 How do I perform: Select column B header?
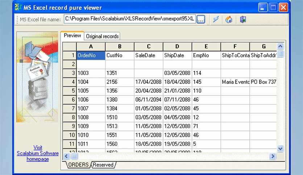[120, 46]
